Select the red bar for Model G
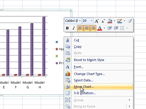The width and height of the screenshot is (146, 109). pyautogui.click(x=27, y=75)
